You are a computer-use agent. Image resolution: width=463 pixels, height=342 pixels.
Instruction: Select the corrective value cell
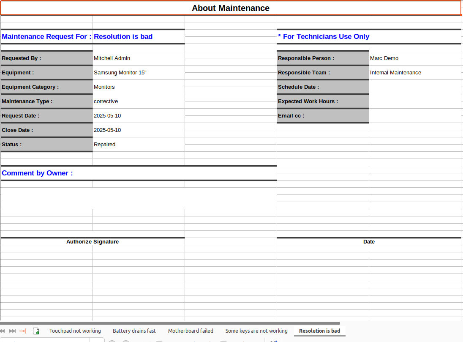pyautogui.click(x=139, y=101)
